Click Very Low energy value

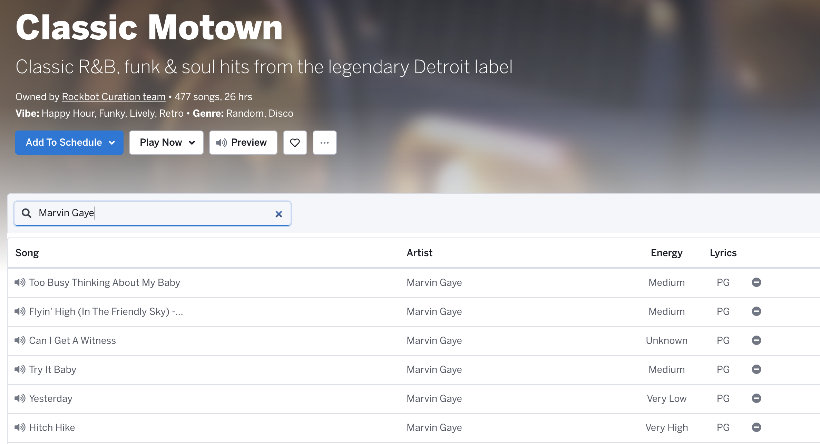[666, 398]
